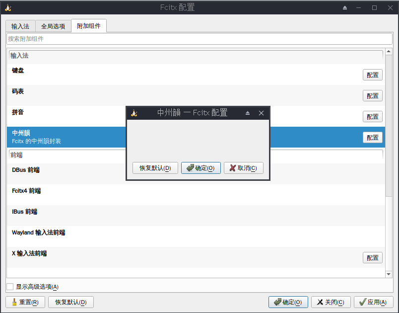399x313 pixels.
Task: Click the 关闭(C) button
Action: coord(331,302)
